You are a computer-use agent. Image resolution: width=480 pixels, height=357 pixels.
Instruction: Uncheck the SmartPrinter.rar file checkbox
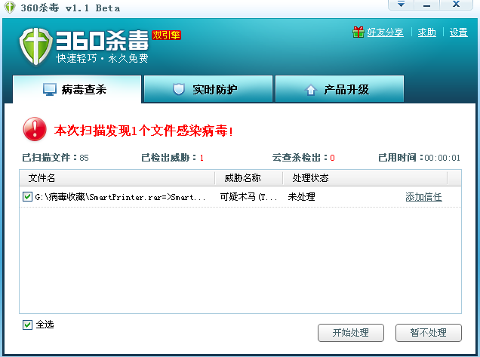point(27,196)
